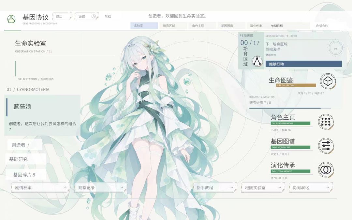Open 地图实验室

[x=263, y=187]
